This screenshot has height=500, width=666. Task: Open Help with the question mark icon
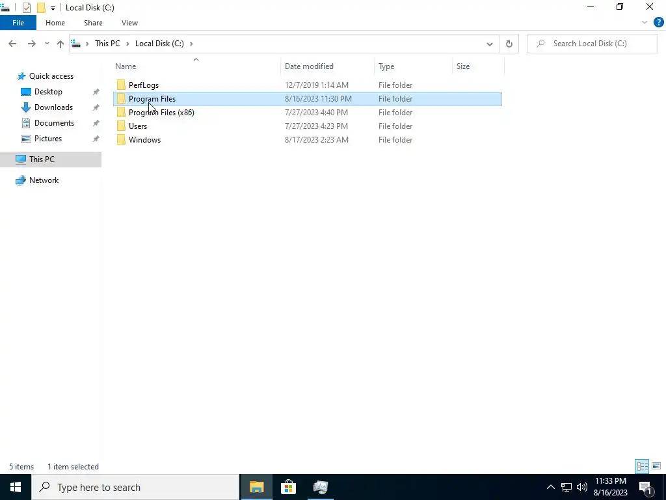coord(658,23)
